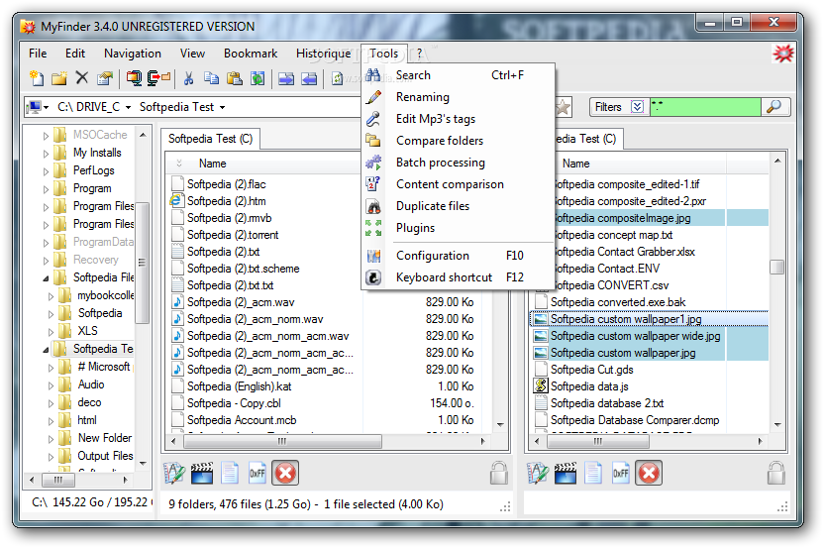Click right panel text editor pen icon
Viewport: 824px width, 548px height.
coord(538,473)
